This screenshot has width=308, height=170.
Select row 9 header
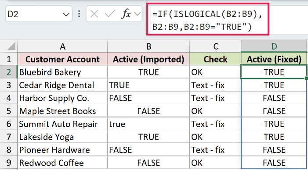click(9, 163)
